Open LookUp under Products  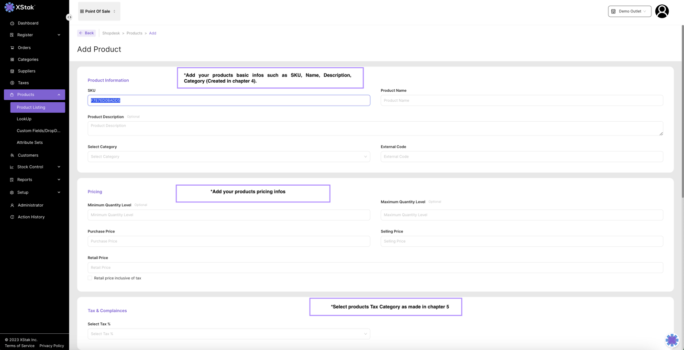coord(24,119)
